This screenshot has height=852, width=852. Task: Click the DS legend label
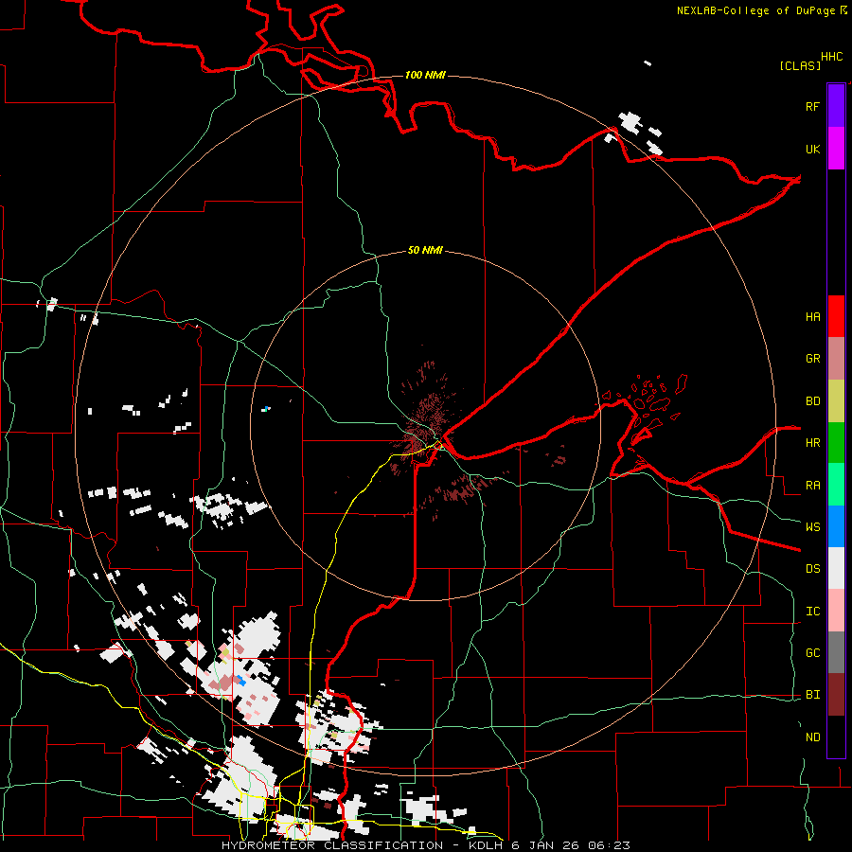[x=812, y=569]
